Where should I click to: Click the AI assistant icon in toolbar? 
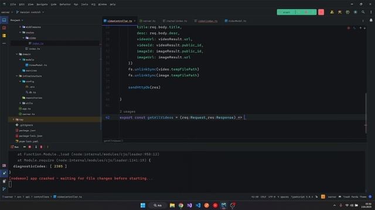point(347,12)
